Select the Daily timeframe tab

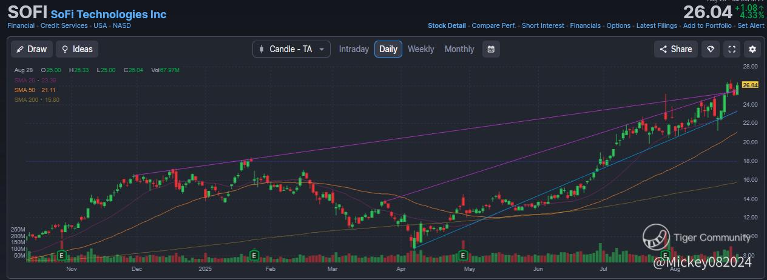[x=388, y=49]
